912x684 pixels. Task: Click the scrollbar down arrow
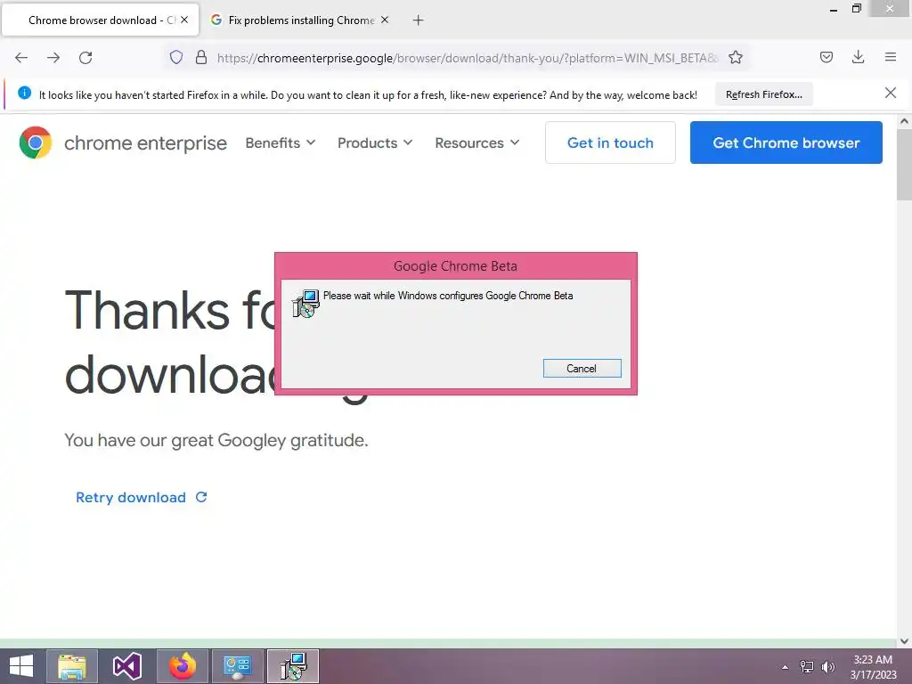(x=904, y=641)
